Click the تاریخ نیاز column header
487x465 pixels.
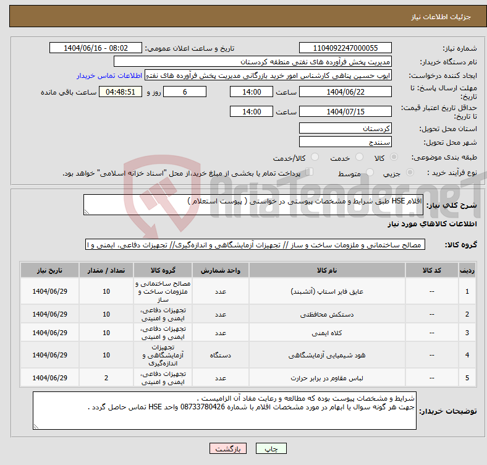pos(49,270)
